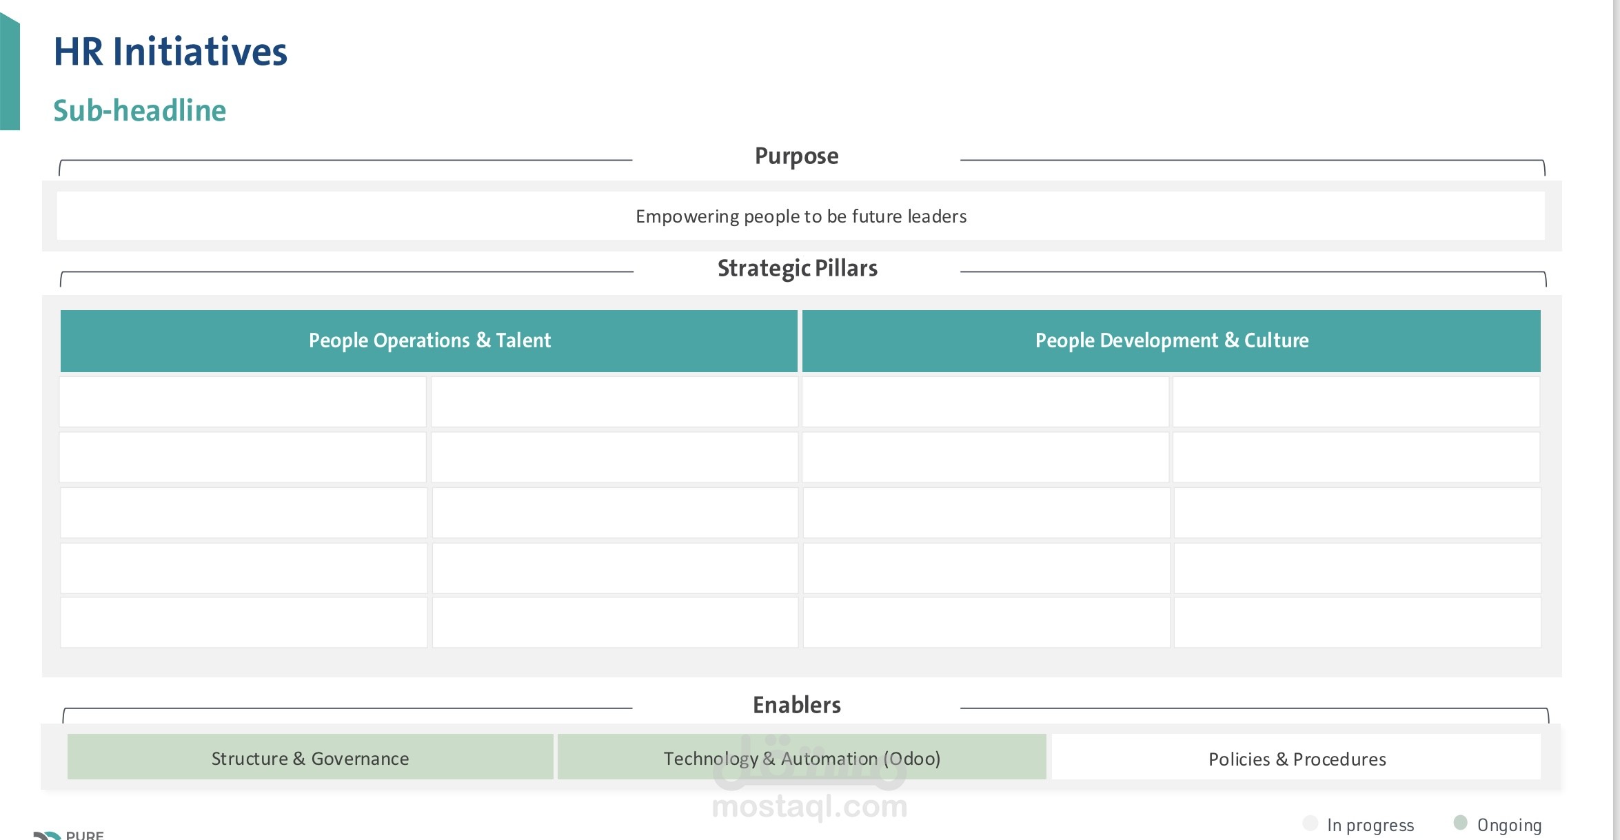Click the green Ongoing legend dot
1620x840 pixels.
[1460, 822]
